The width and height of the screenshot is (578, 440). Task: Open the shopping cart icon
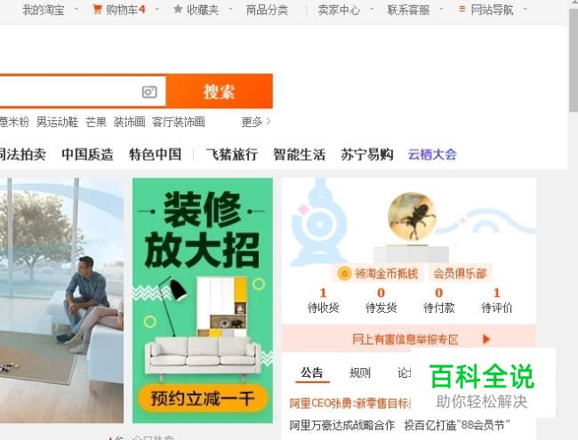(x=97, y=9)
